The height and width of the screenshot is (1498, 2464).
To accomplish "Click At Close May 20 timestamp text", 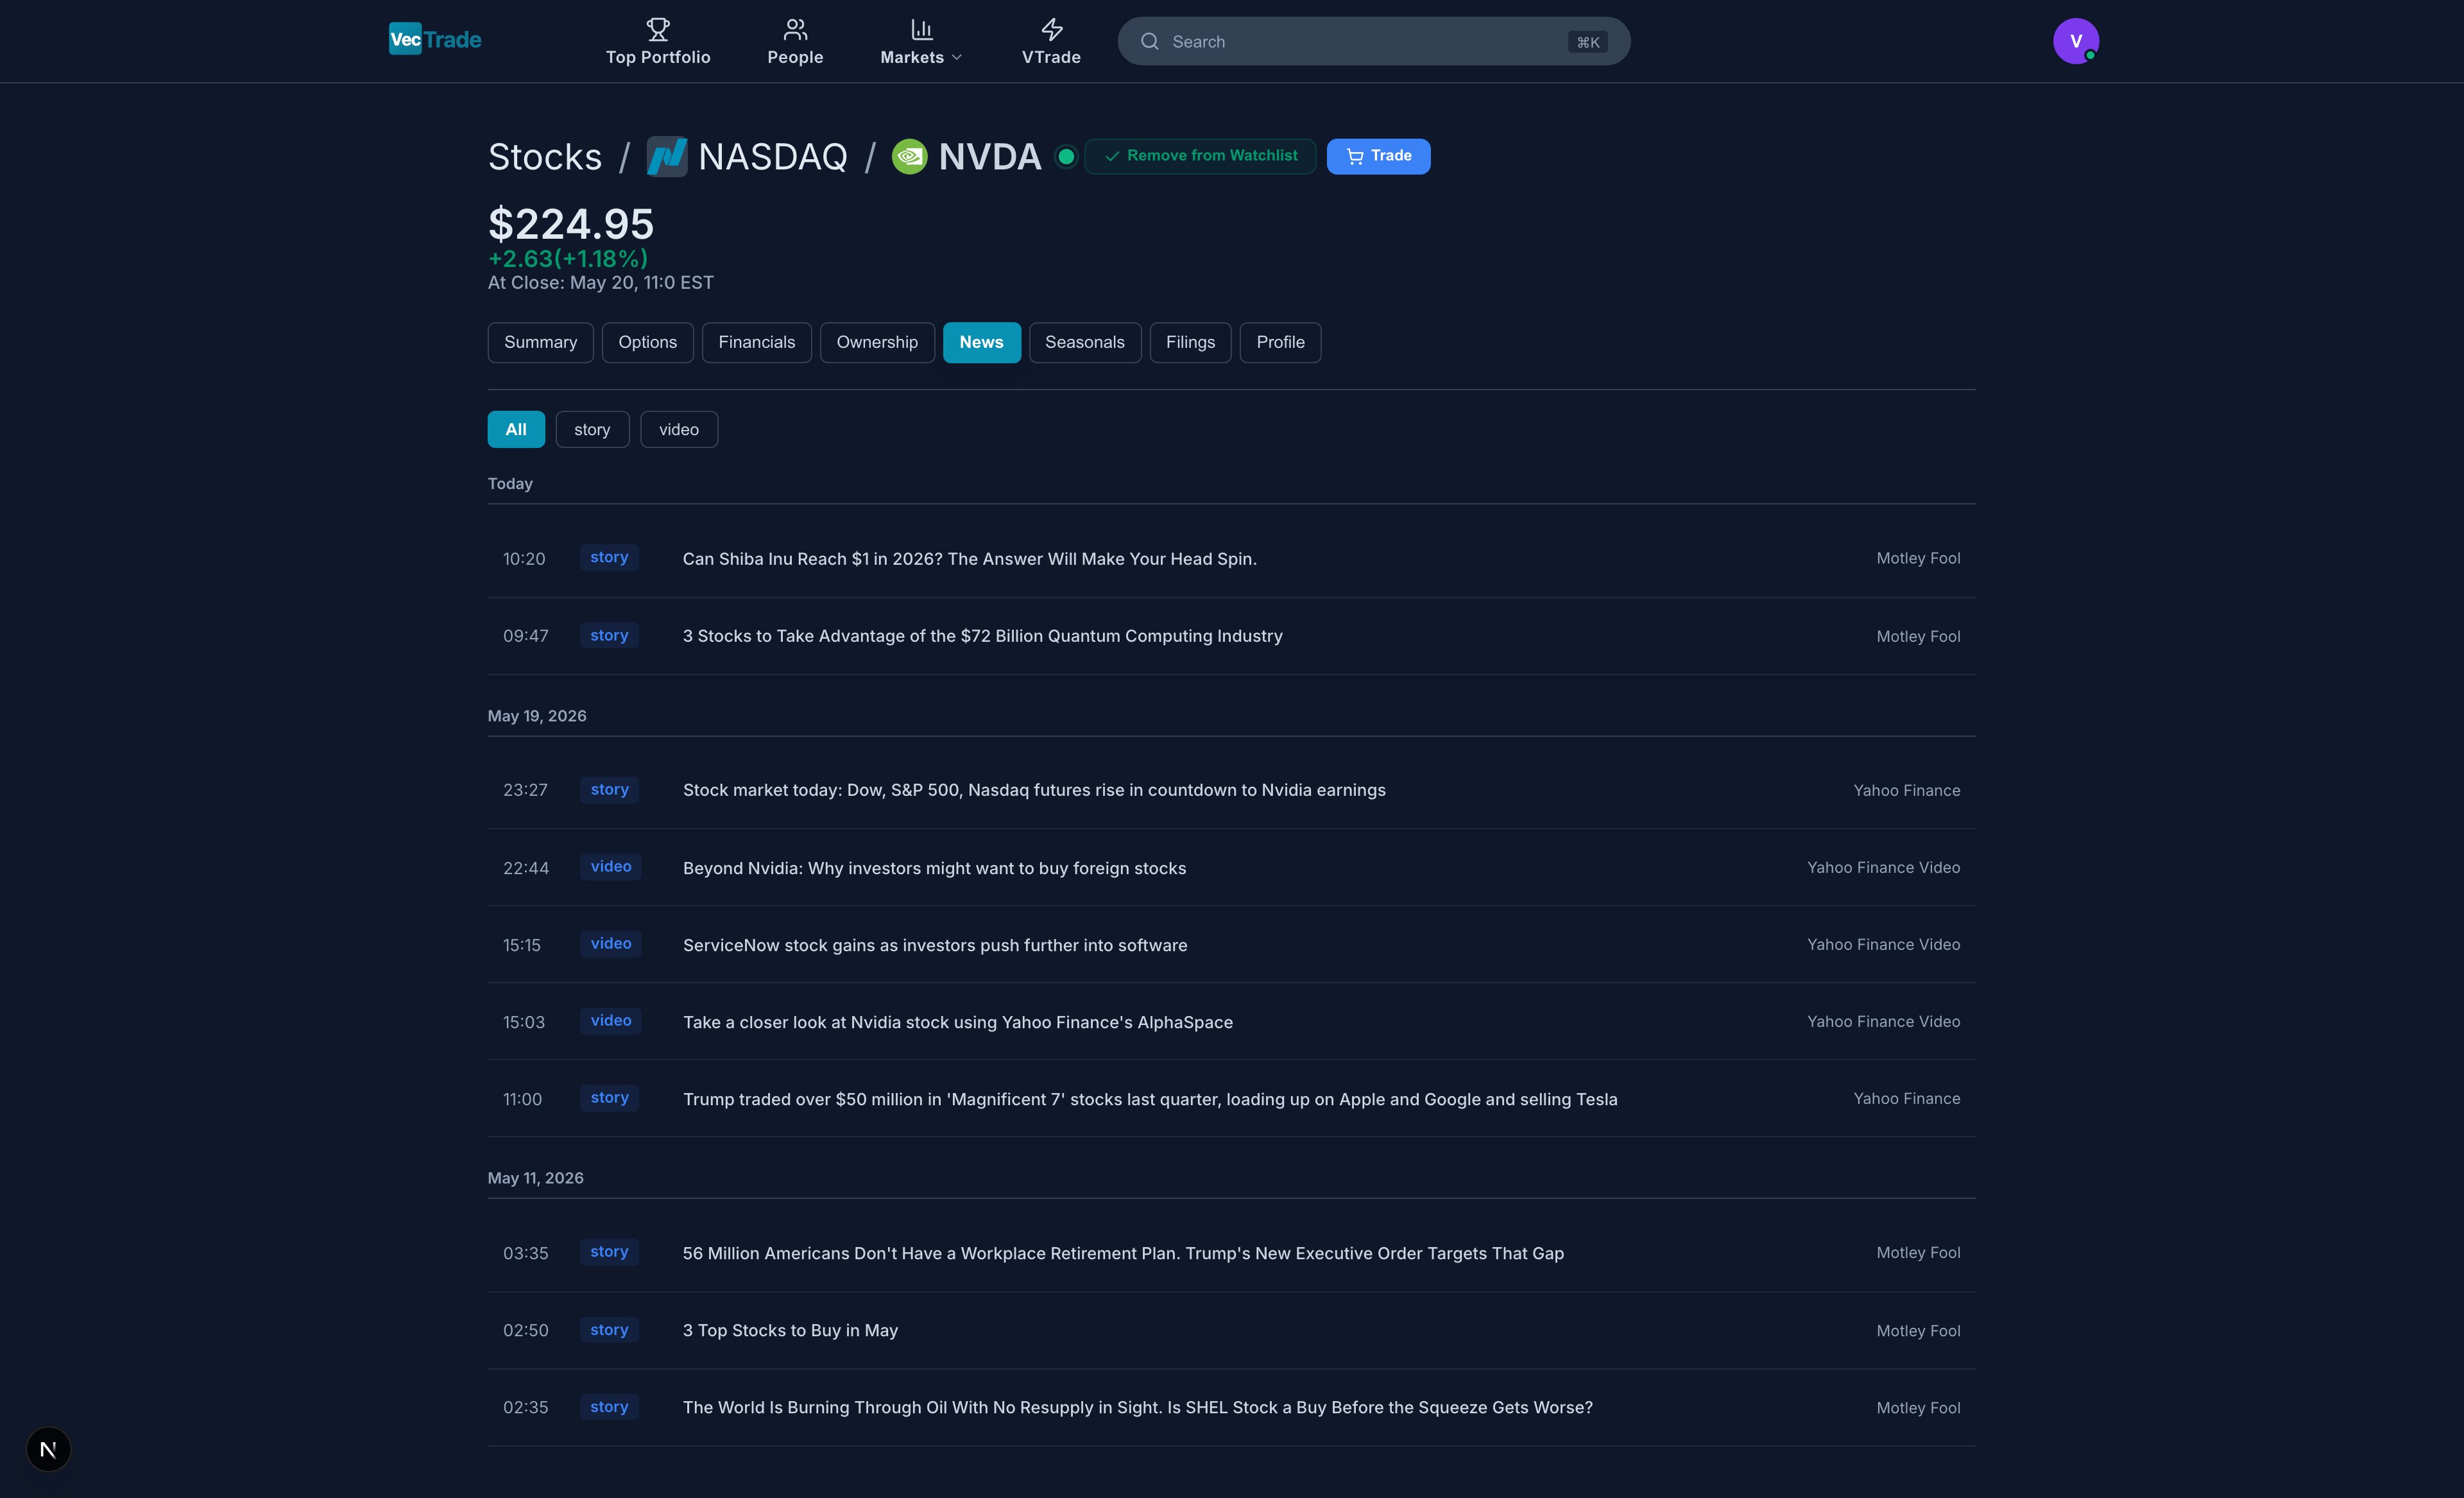I will point(601,283).
